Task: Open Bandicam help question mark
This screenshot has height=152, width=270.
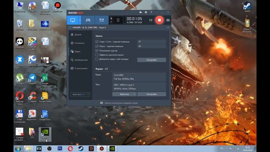Action: (x=151, y=12)
